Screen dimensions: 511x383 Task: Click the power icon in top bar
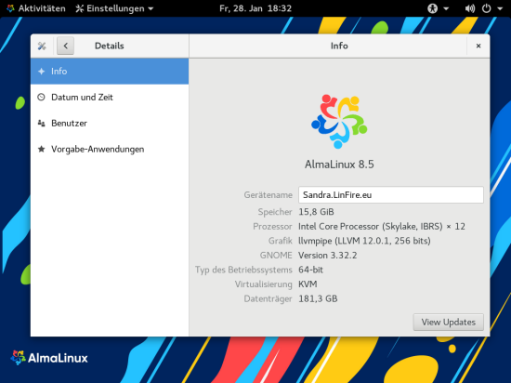pos(487,8)
